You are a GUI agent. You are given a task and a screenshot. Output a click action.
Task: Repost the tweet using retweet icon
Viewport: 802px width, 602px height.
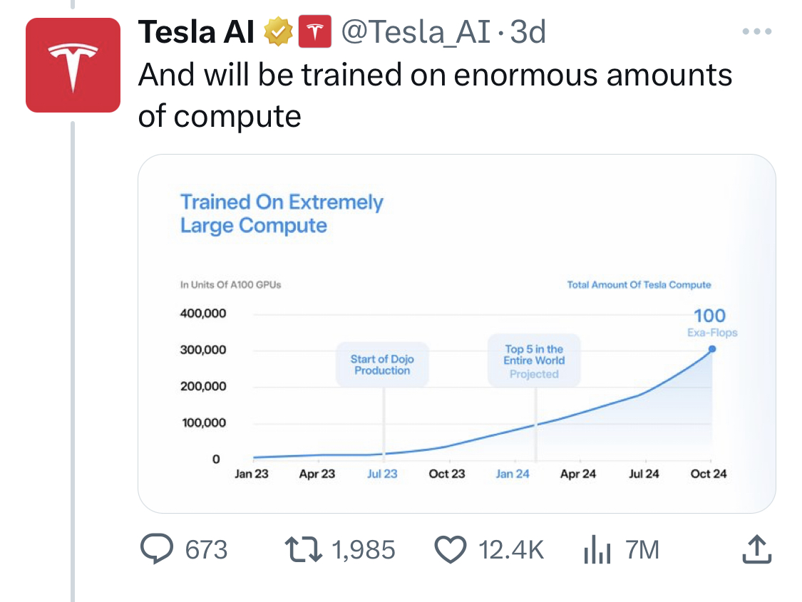pyautogui.click(x=302, y=549)
